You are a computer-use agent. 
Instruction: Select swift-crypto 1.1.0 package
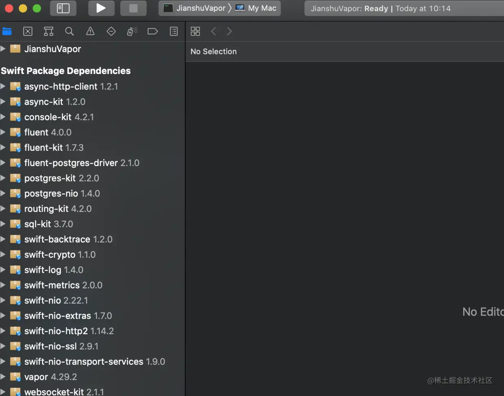[93, 255]
